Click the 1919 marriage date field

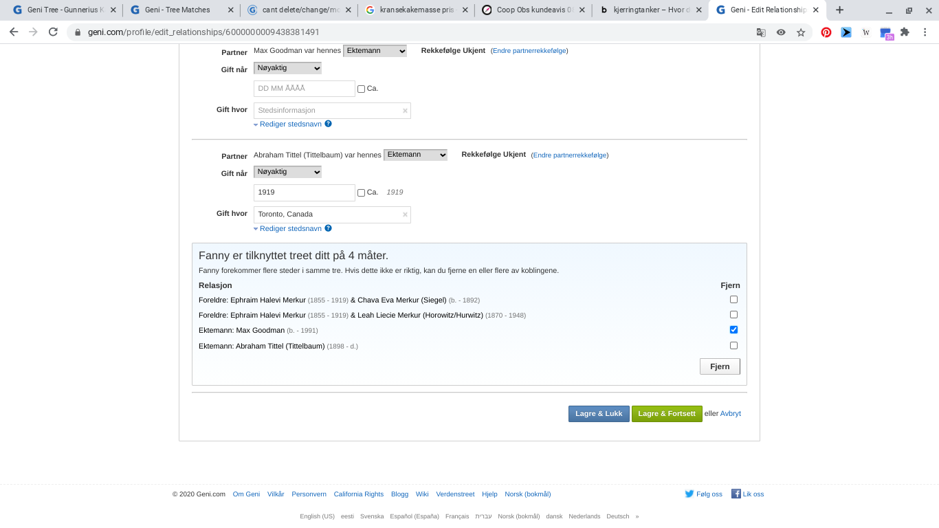tap(304, 192)
